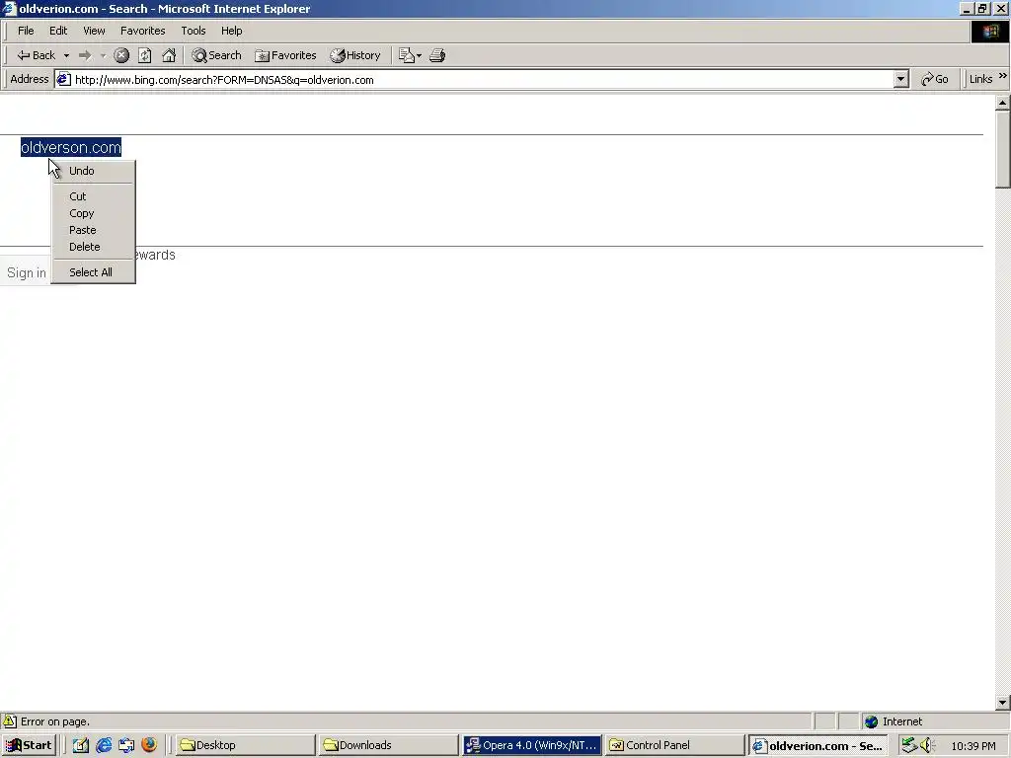Image resolution: width=1011 pixels, height=758 pixels.
Task: Launch Show Desktop from Quick Launch
Action: click(x=81, y=745)
